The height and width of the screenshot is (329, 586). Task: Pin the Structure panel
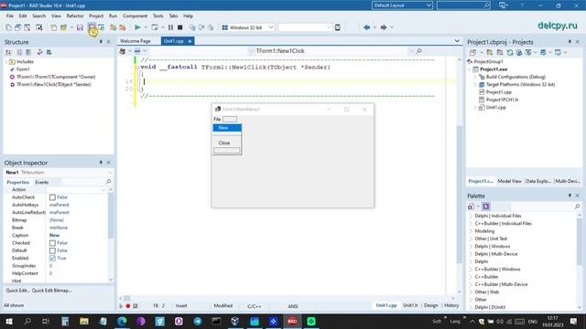click(101, 42)
